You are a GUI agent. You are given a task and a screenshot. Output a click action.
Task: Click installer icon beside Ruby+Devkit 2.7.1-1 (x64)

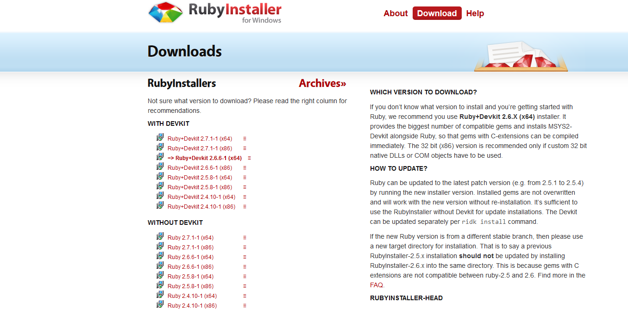(160, 138)
